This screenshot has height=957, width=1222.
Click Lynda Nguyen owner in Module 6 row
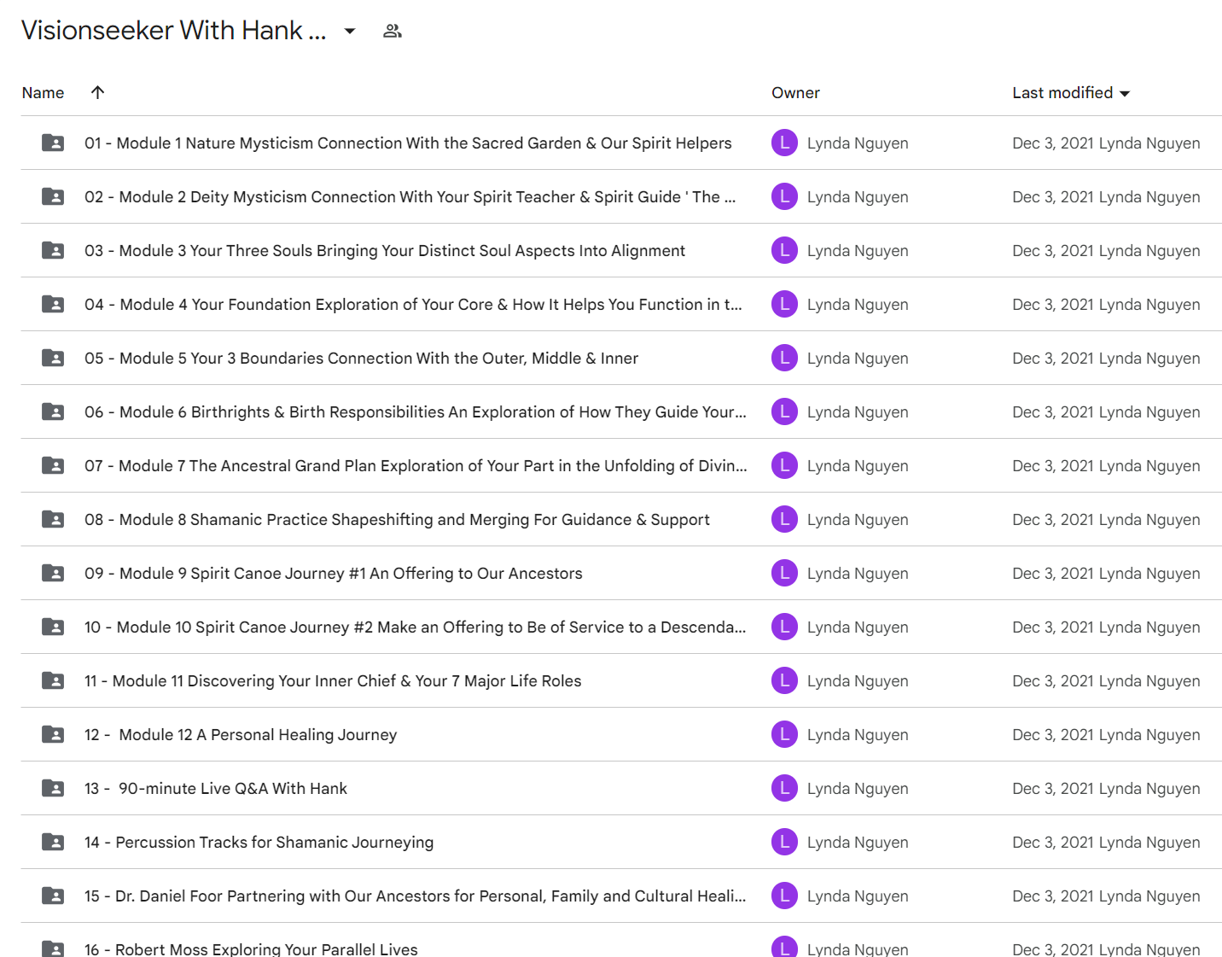[x=858, y=412]
